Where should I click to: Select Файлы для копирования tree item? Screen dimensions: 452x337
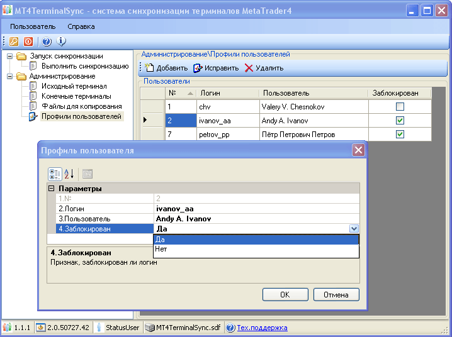82,106
